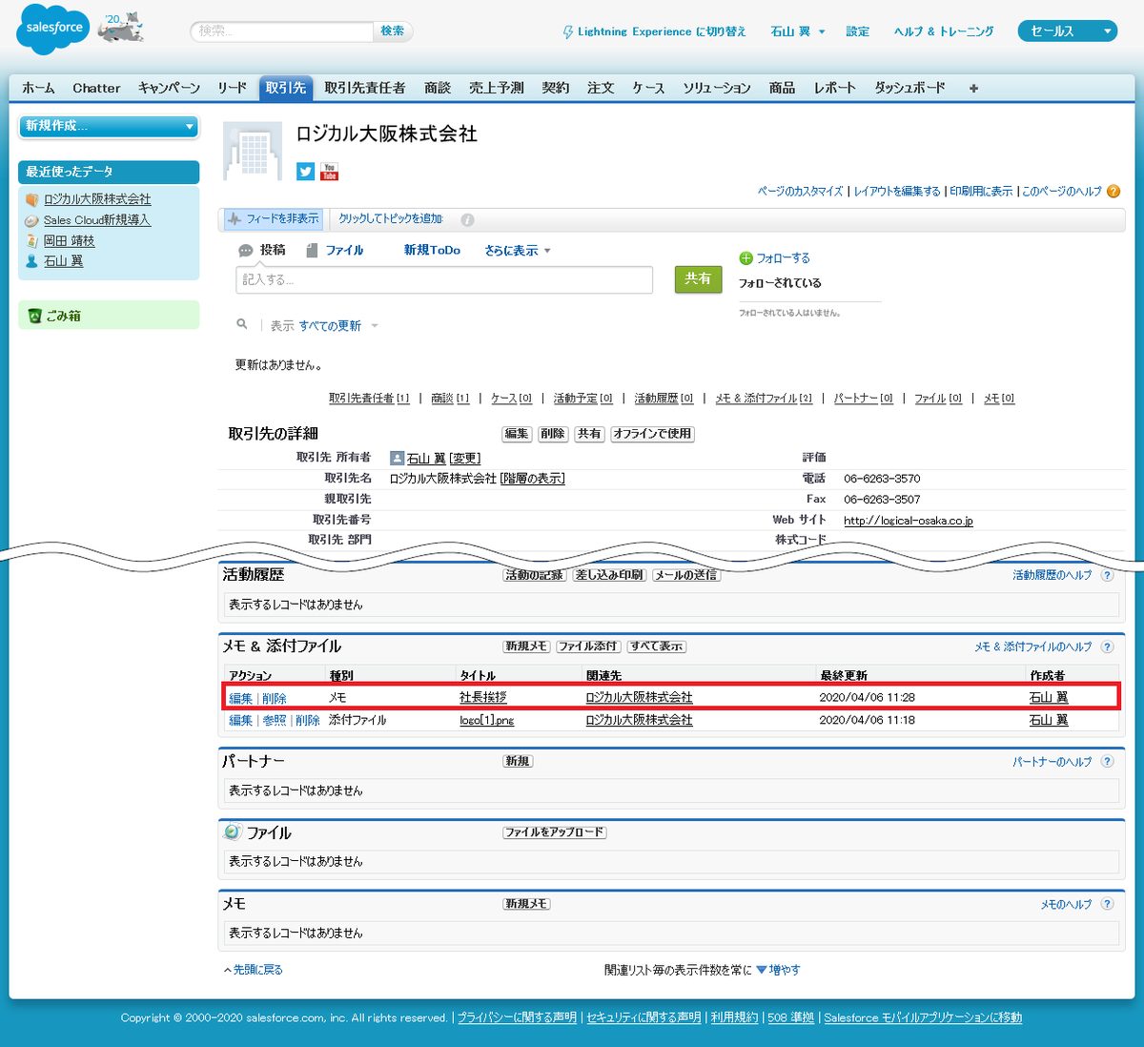Open the Twitter icon under the account name
The width and height of the screenshot is (1144, 1047).
tap(305, 172)
